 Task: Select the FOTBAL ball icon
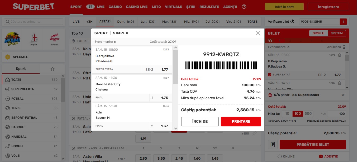pyautogui.click(x=7, y=99)
